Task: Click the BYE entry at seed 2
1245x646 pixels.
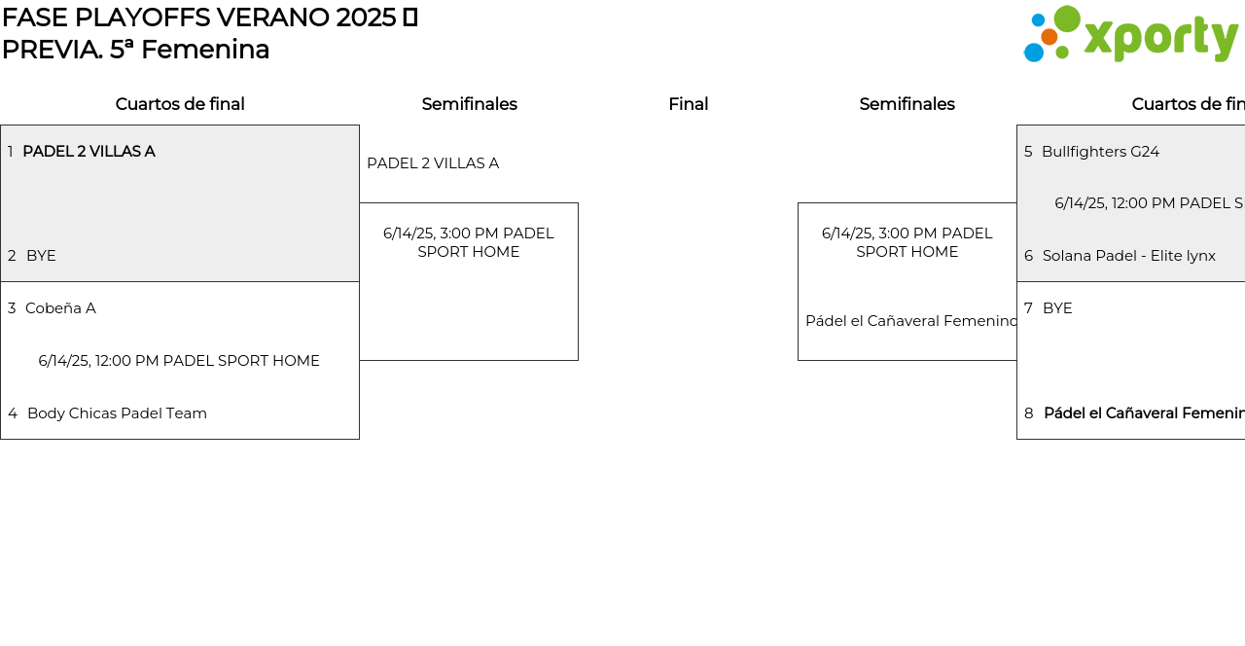Action: (41, 256)
